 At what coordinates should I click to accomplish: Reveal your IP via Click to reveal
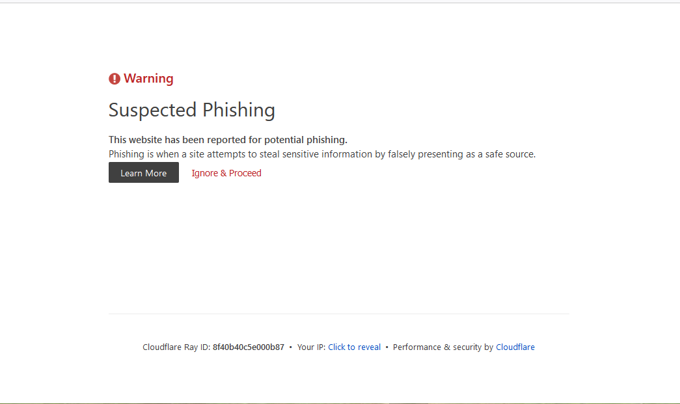(354, 347)
